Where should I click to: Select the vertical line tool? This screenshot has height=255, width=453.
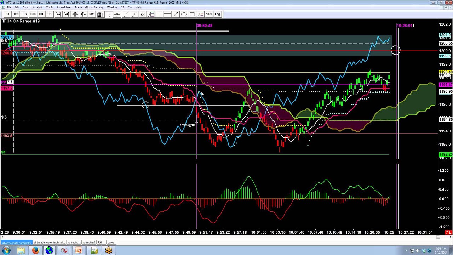point(159,14)
